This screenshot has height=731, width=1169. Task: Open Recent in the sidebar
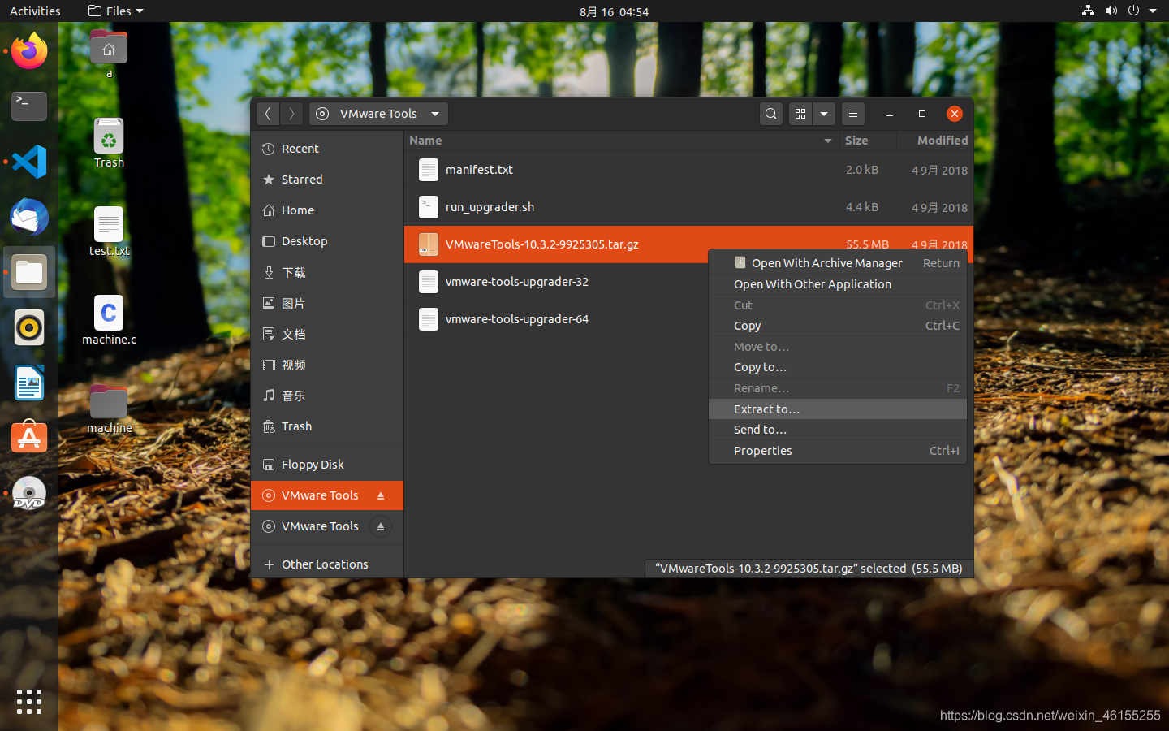tap(327, 149)
